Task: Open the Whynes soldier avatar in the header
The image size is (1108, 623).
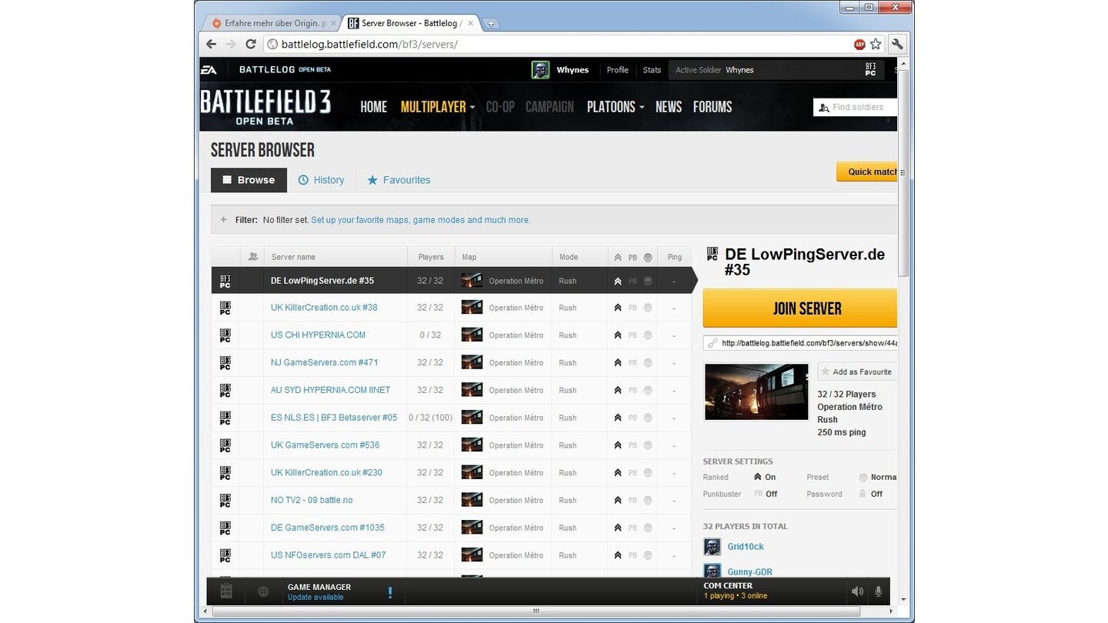Action: point(541,70)
